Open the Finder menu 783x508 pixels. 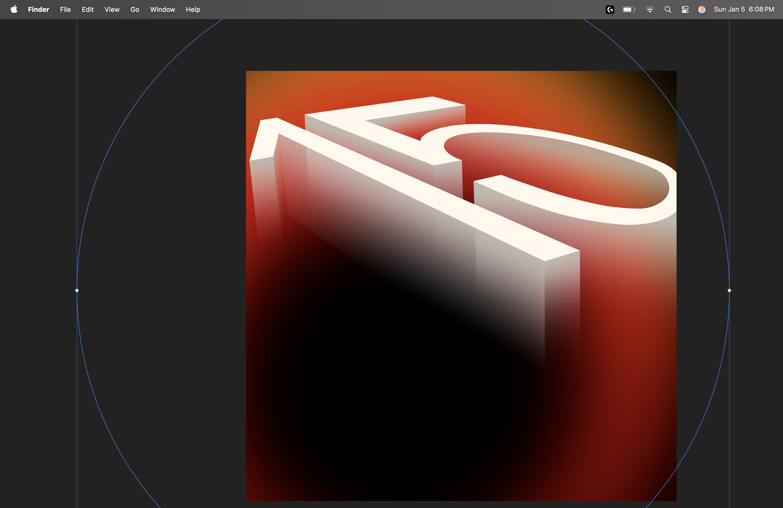click(x=39, y=10)
